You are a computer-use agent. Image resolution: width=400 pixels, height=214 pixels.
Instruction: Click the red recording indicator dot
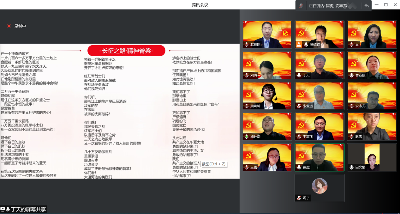click(x=9, y=26)
